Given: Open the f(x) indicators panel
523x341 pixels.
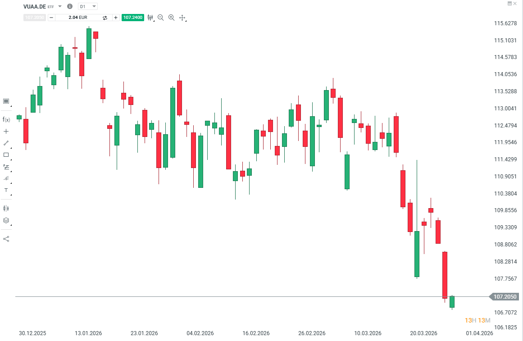Looking at the screenshot, I should click(6, 119).
